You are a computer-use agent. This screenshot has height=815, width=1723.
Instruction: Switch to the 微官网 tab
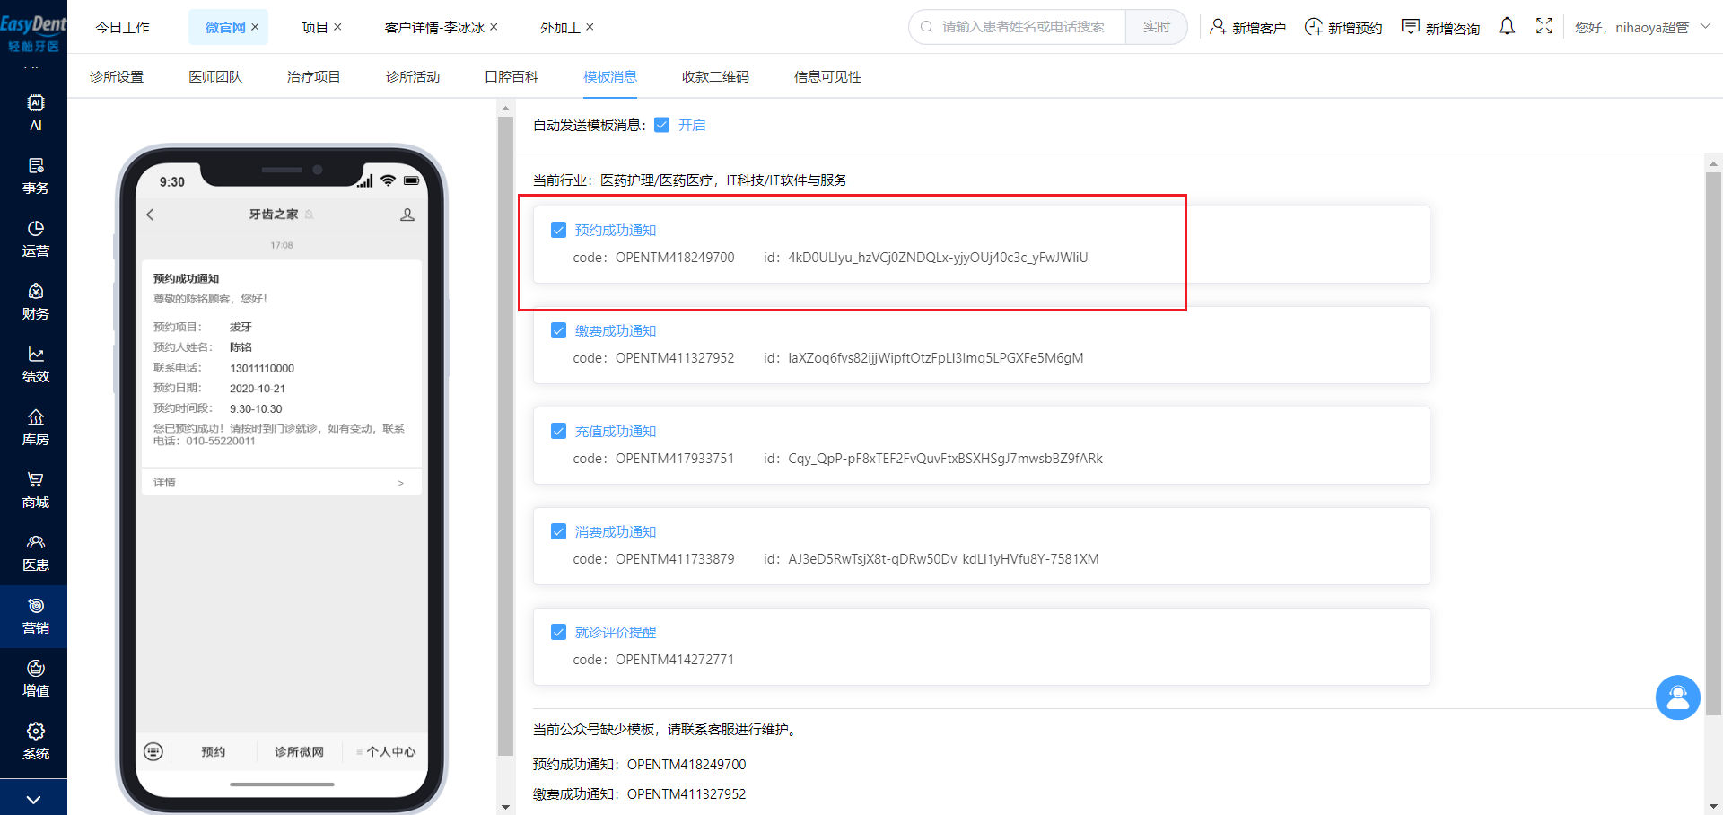[x=225, y=27]
